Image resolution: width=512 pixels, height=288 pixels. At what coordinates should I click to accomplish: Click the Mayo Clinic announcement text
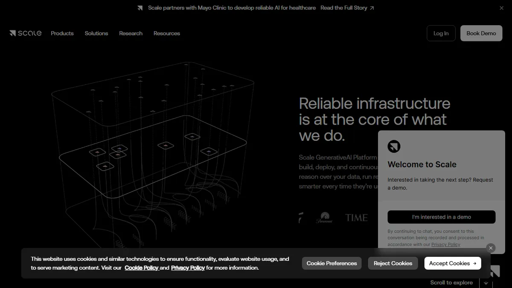tap(232, 8)
